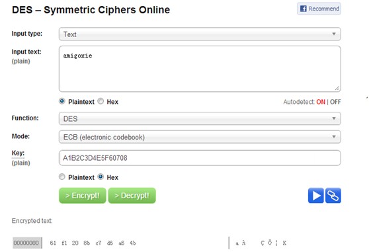Click the 00000000 offset cell in output

[x=27, y=243]
